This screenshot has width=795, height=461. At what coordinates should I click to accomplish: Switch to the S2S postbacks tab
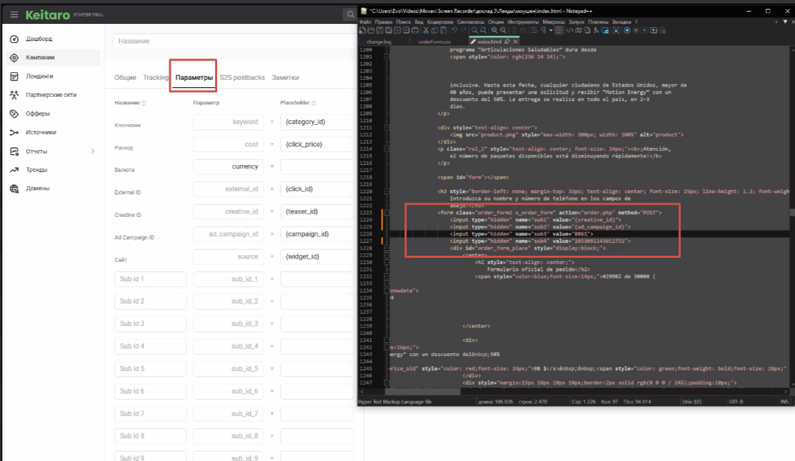(x=242, y=78)
